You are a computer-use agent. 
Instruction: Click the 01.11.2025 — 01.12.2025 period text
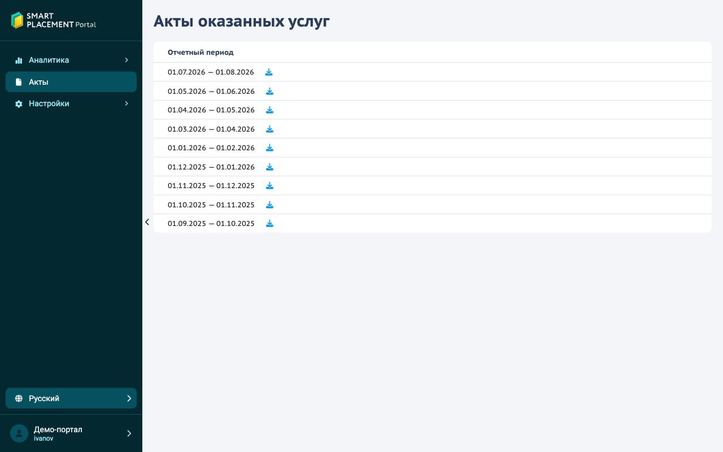click(211, 186)
